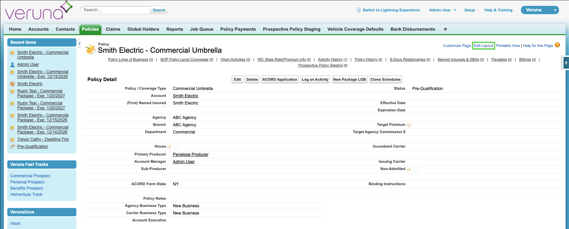
Task: Open the Prospective Policy Staging tab
Action: 291,29
